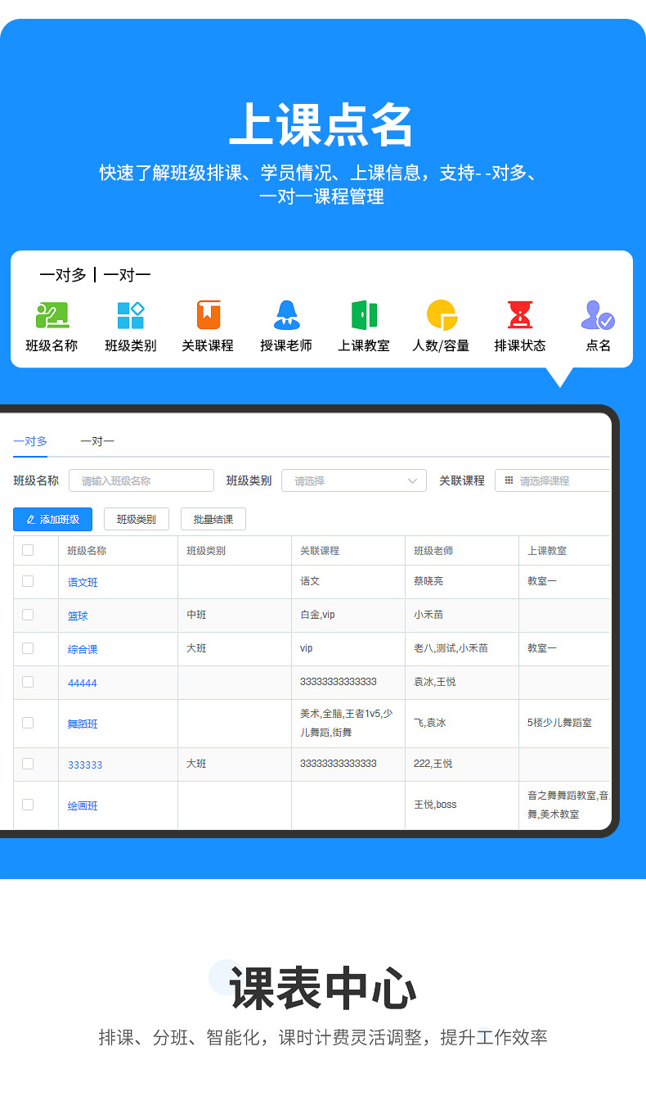Open the 综合课 class link
The height and width of the screenshot is (1105, 646).
(83, 649)
